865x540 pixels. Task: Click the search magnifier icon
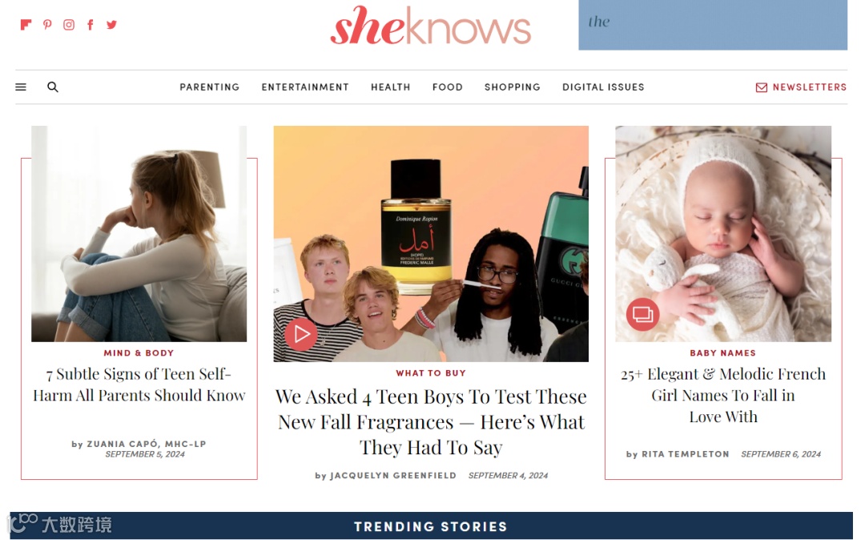(53, 87)
